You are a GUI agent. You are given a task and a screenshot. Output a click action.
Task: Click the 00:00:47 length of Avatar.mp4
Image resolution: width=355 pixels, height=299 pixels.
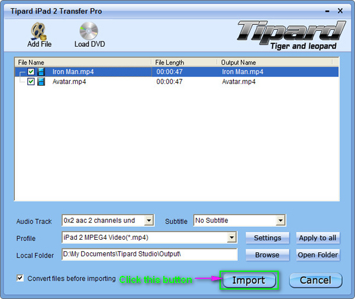click(169, 82)
